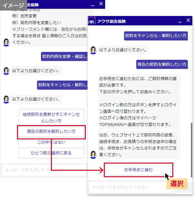Click お手続きに進む button in front window

pyautogui.click(x=138, y=170)
